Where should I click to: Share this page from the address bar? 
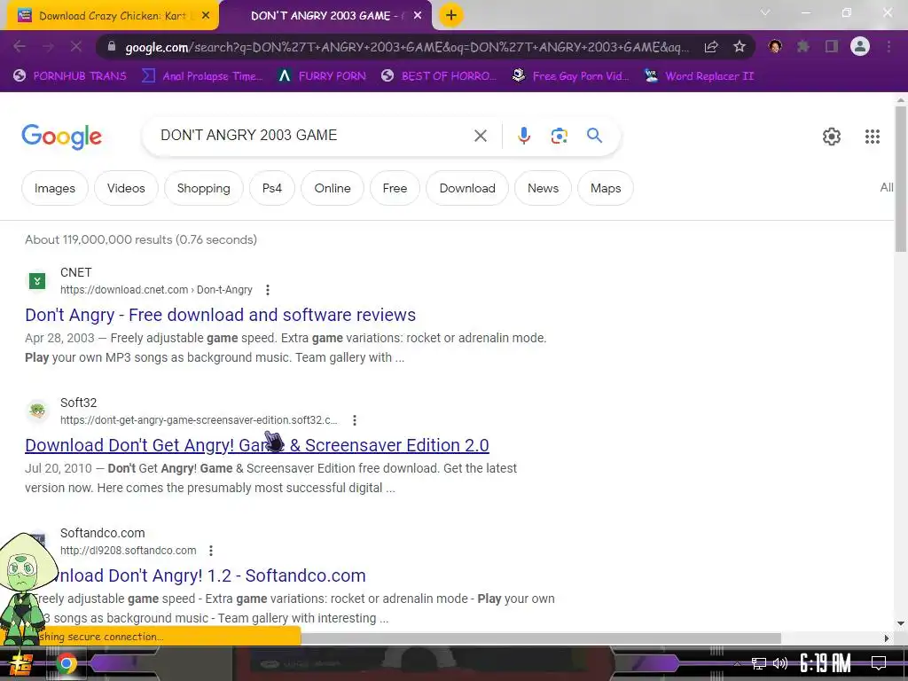711,47
